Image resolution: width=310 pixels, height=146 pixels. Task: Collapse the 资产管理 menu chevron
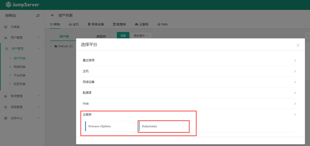pos(39,48)
